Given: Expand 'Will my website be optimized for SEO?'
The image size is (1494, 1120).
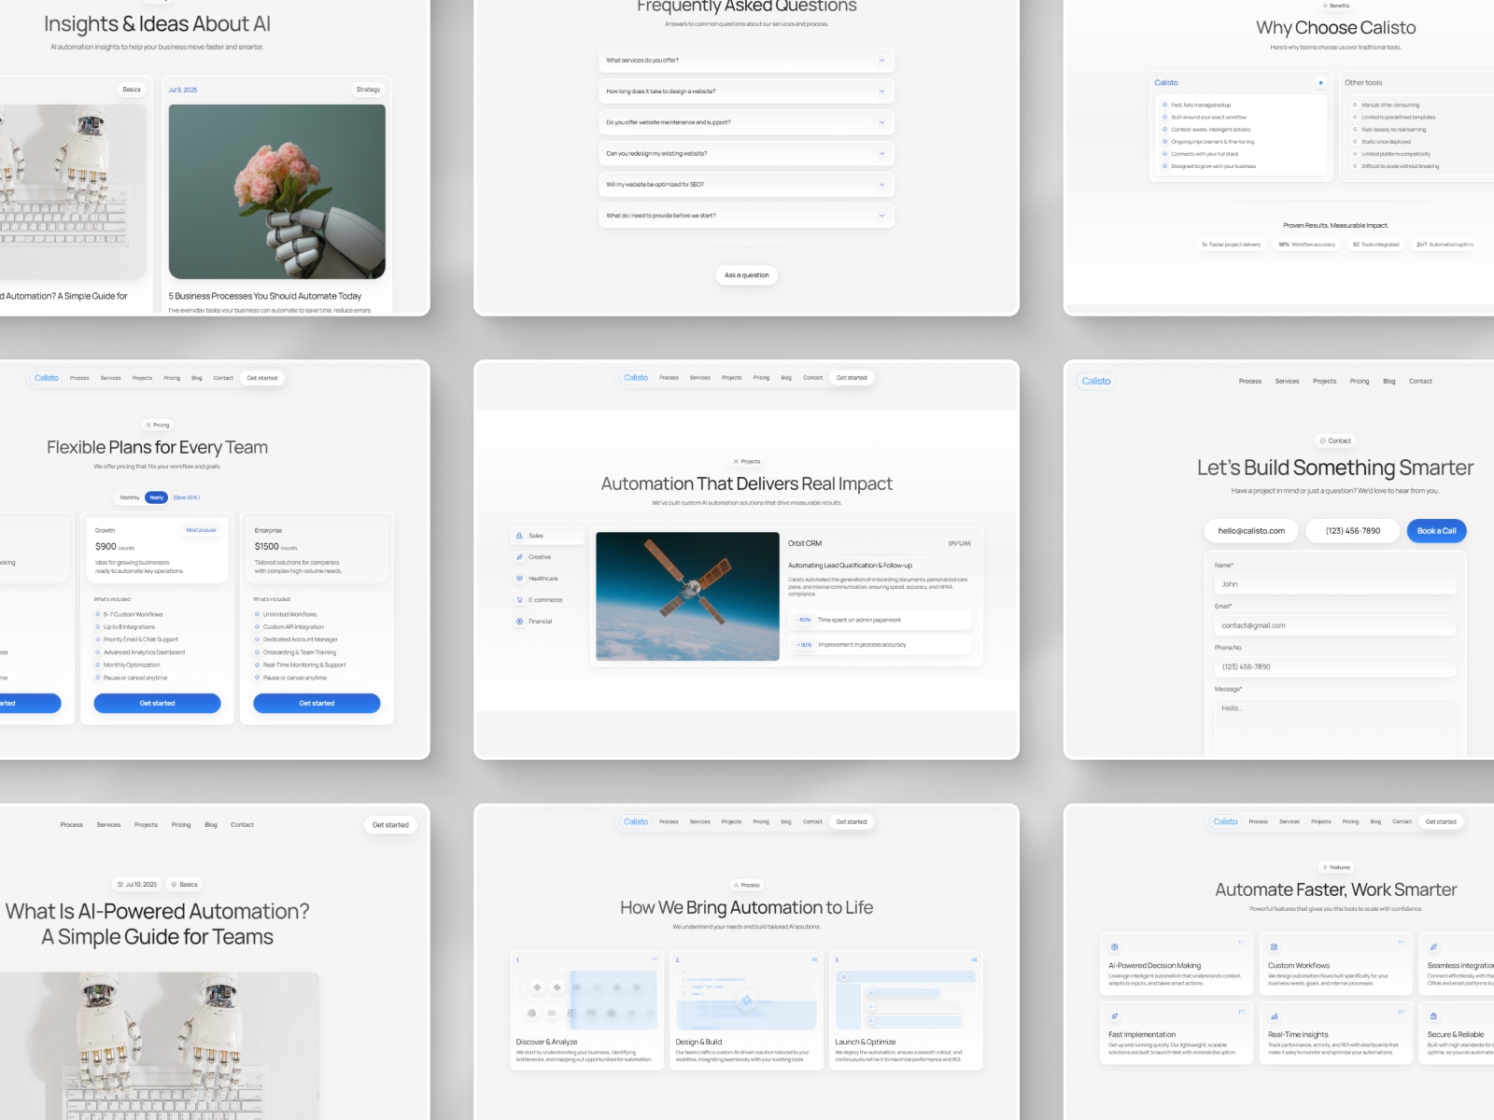Looking at the screenshot, I should pyautogui.click(x=746, y=185).
